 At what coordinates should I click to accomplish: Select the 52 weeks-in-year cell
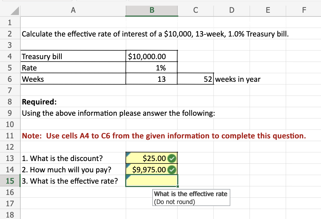195,79
